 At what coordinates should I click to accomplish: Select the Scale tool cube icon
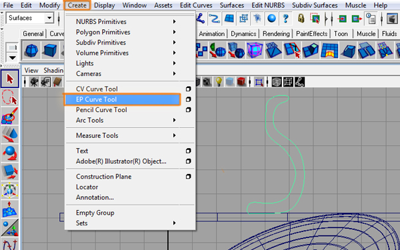(x=10, y=171)
